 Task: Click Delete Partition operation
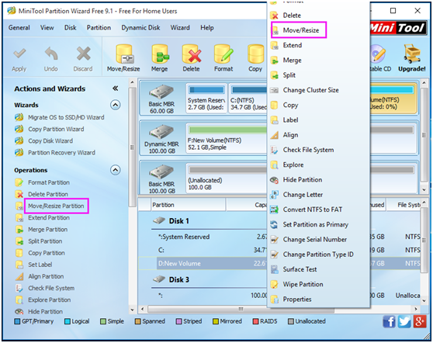(x=48, y=194)
